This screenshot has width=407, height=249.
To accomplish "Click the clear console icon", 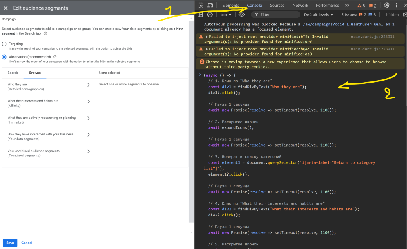I will [x=210, y=15].
